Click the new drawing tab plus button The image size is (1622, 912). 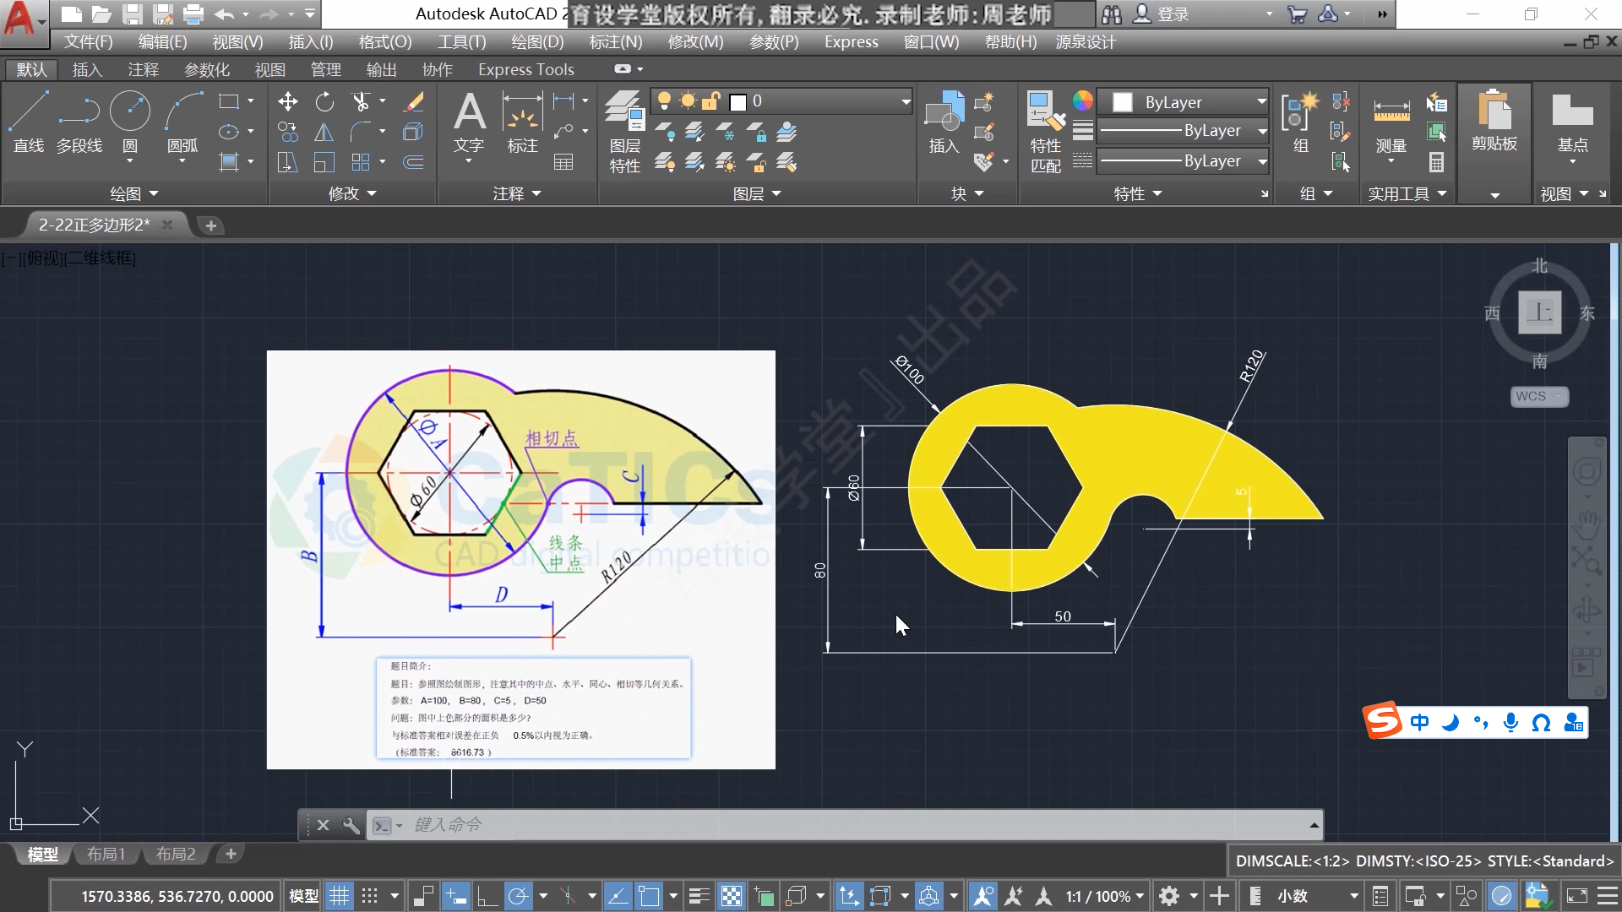click(211, 225)
